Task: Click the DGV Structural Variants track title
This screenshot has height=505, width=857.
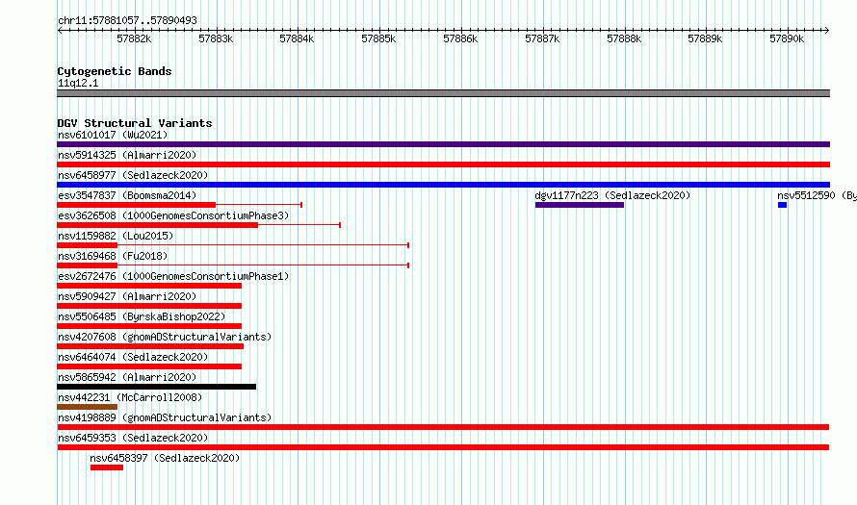Action: point(135,123)
